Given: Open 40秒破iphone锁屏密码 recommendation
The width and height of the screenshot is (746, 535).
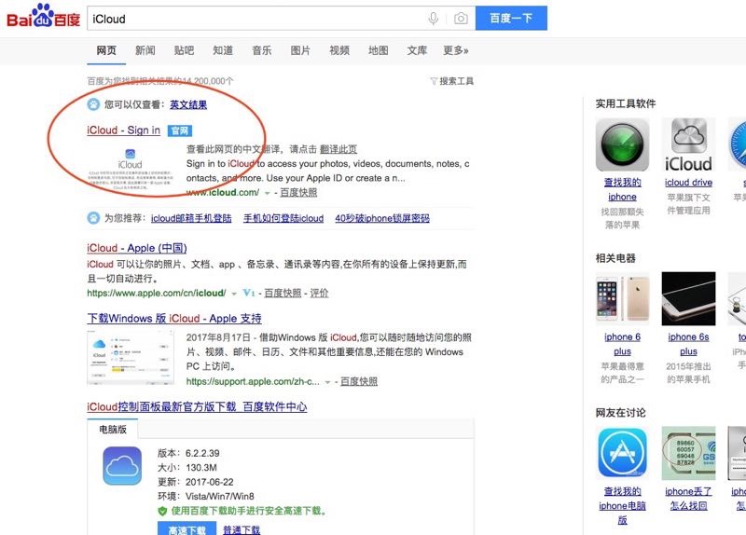Looking at the screenshot, I should (382, 218).
